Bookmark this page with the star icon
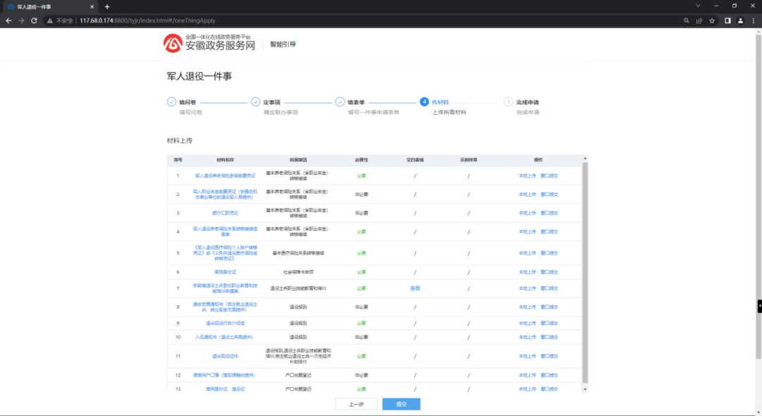The height and width of the screenshot is (416, 762). pos(712,21)
